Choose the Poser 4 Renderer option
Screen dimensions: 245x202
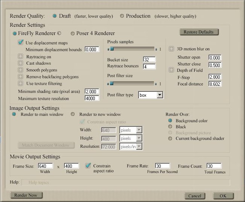pos(73,33)
